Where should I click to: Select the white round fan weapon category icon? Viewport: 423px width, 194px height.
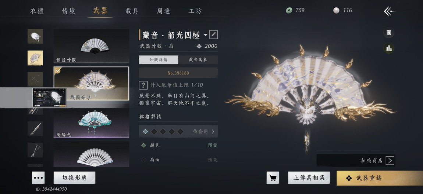tap(35, 37)
